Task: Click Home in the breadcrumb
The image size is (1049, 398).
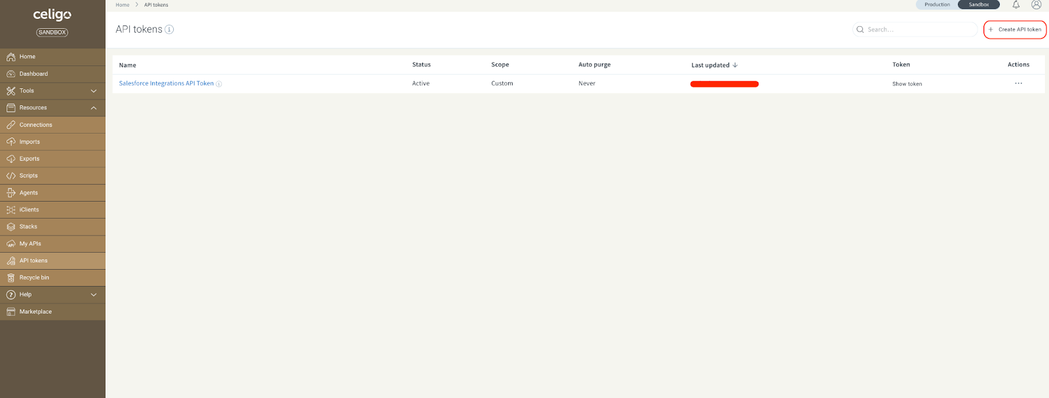Action: [123, 5]
